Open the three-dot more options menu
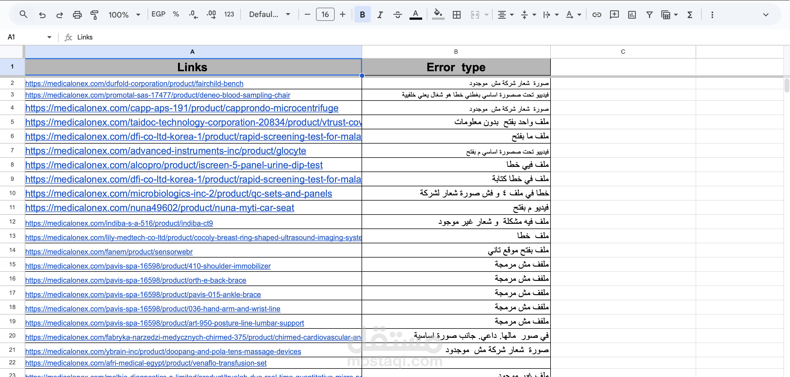Screen dimensions: 790x377 coord(712,15)
